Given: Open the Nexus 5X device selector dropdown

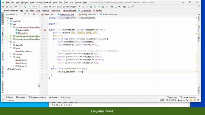Looking at the screenshot, I should pyautogui.click(x=58, y=7).
